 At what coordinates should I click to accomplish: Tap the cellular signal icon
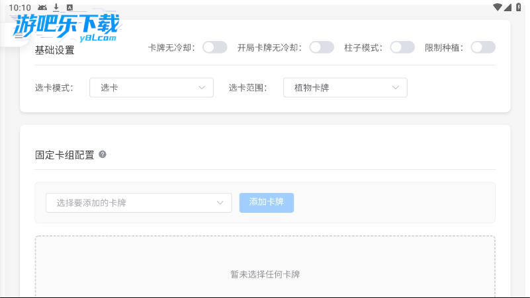pos(508,7)
